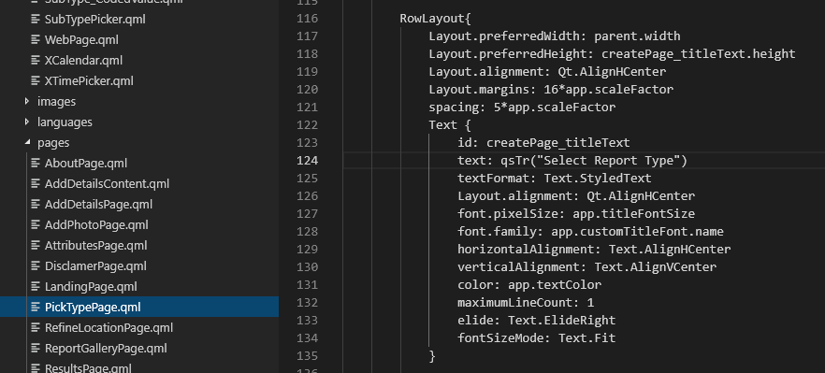This screenshot has height=373, width=825.
Task: Click file icon next to AttributesPage.qml
Action: click(x=36, y=246)
